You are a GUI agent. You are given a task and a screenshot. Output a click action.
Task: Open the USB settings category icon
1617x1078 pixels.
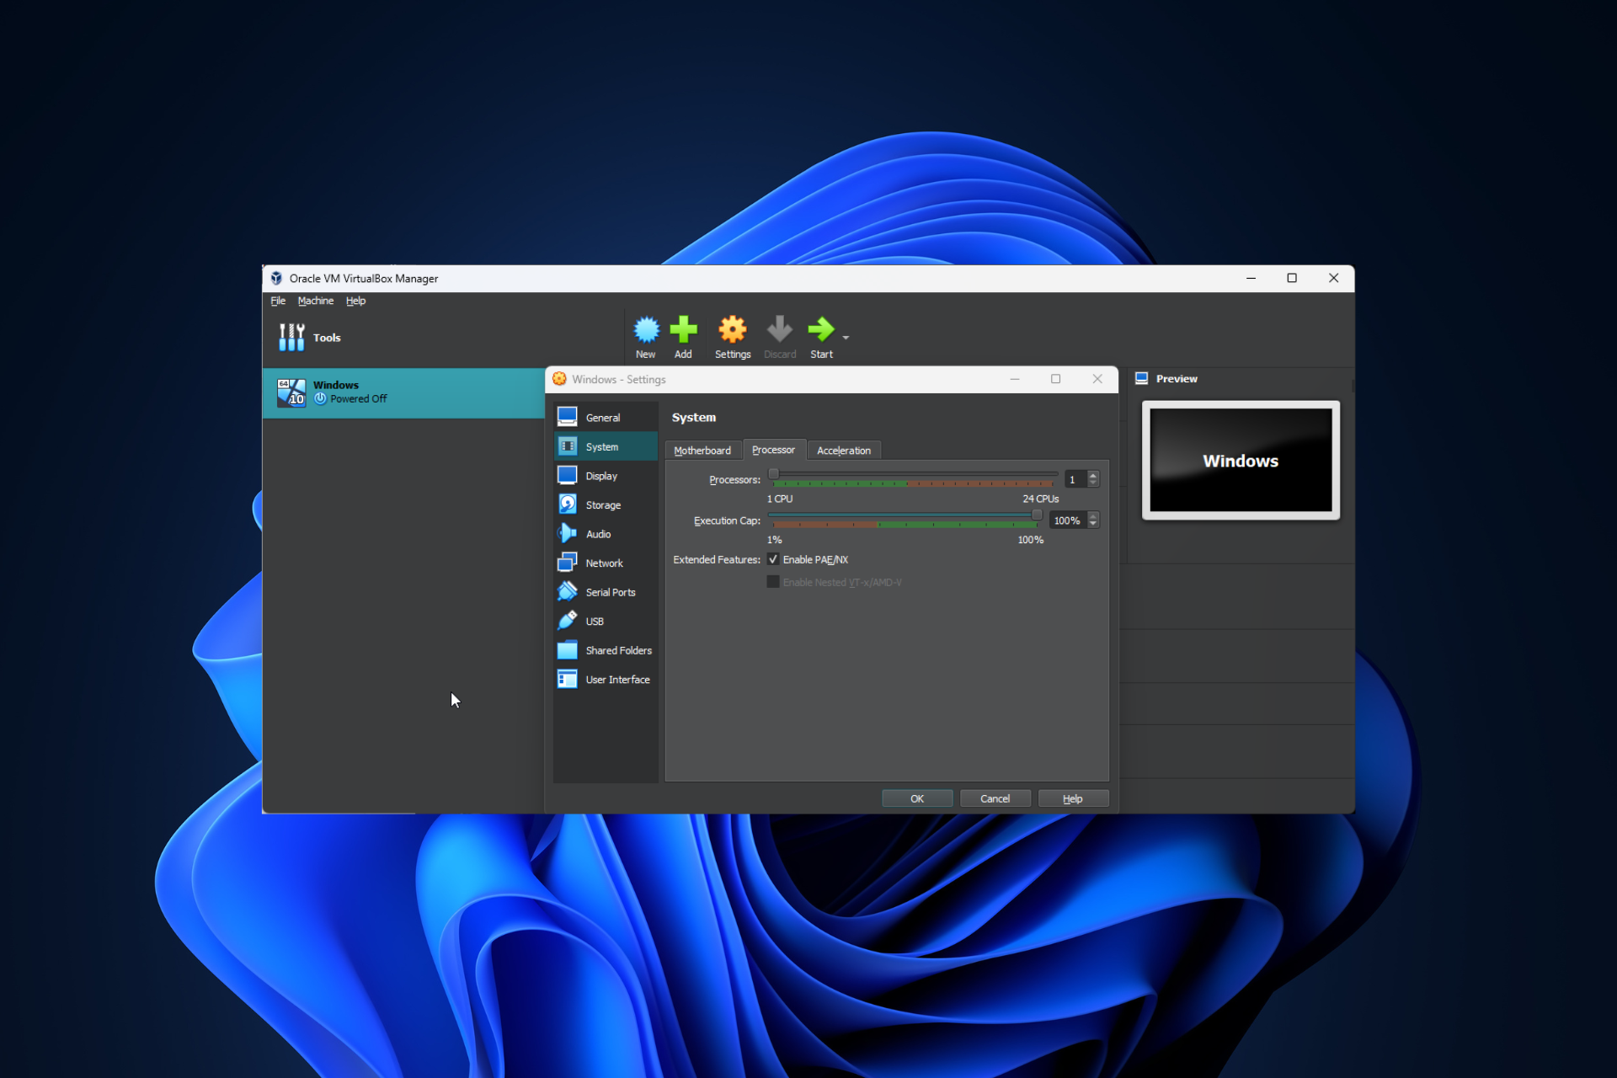tap(568, 621)
